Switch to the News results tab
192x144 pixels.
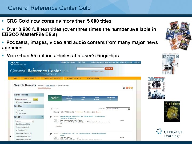coord(97,98)
